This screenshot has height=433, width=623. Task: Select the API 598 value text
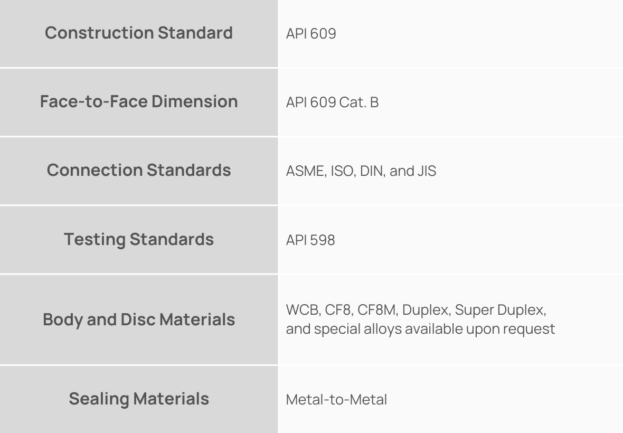(310, 240)
